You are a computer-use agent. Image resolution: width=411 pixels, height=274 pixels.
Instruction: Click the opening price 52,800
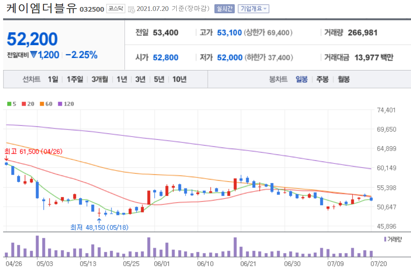(166, 58)
